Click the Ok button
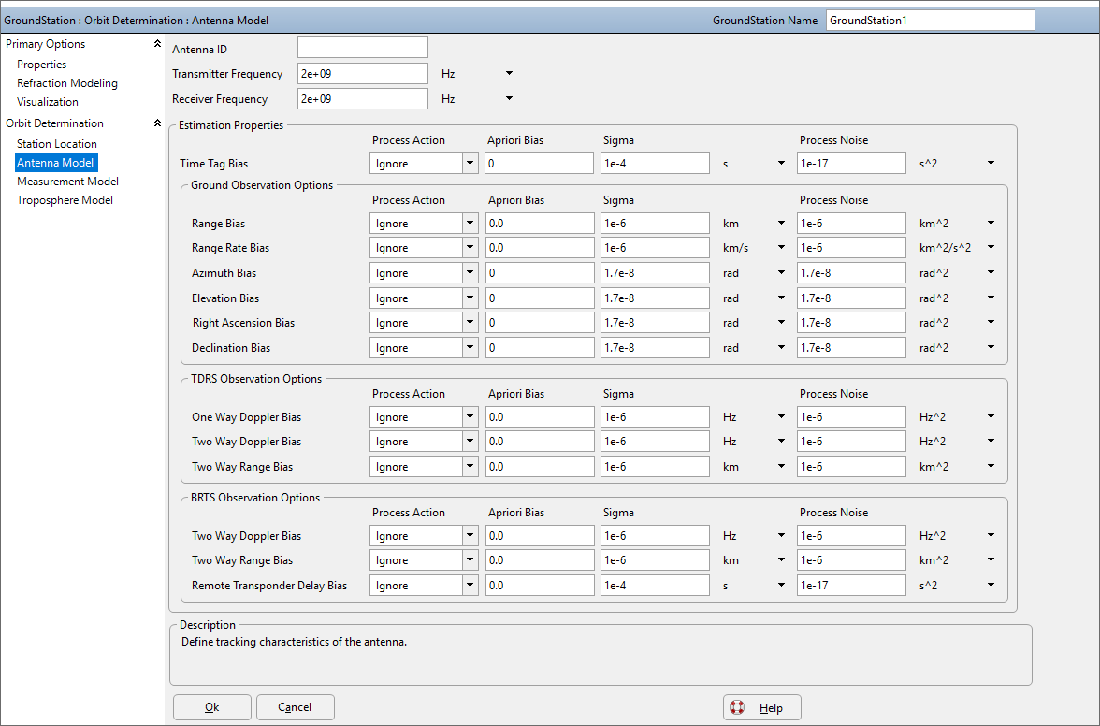Screen dimensions: 1100x726 pos(211,707)
